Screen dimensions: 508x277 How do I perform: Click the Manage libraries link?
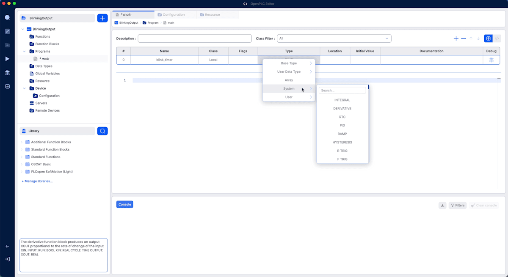click(37, 181)
